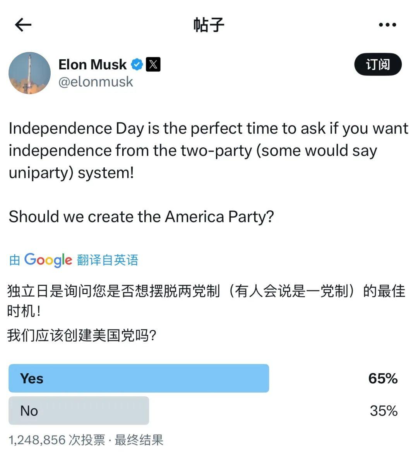
Task: Tap the back arrow
Action: pos(23,25)
